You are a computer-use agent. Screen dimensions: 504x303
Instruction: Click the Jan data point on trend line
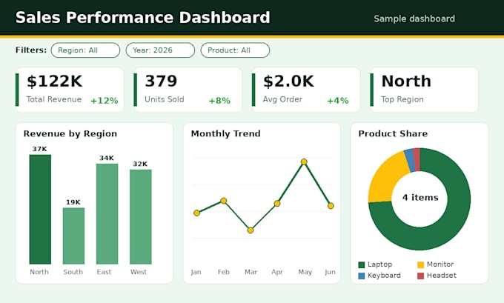tap(196, 213)
